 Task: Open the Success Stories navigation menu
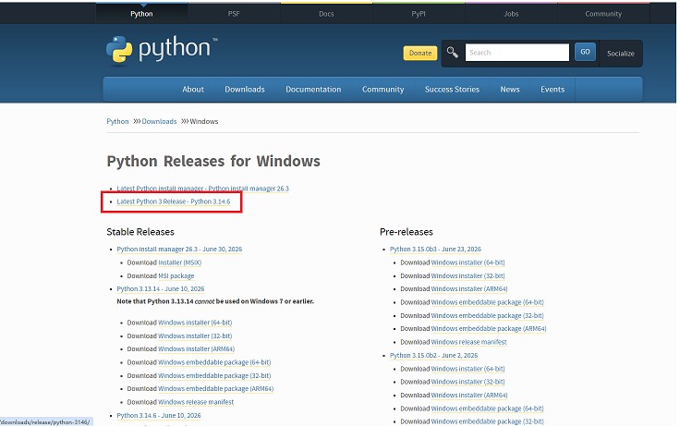[452, 90]
